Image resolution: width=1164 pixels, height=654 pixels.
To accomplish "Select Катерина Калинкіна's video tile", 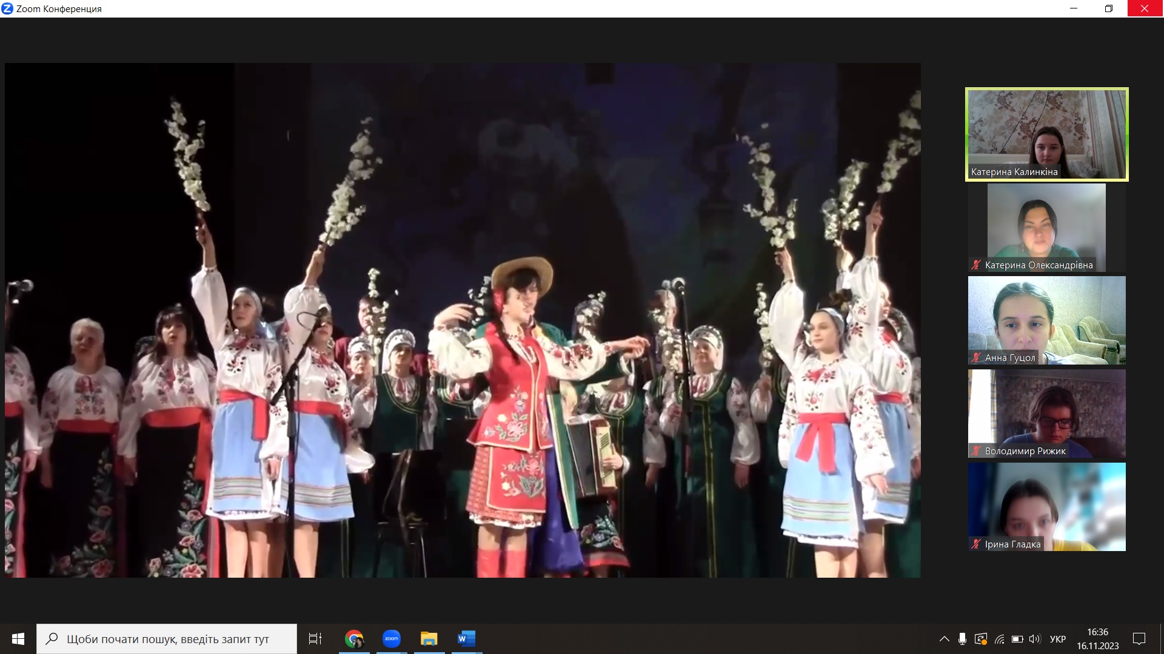I will [x=1046, y=134].
